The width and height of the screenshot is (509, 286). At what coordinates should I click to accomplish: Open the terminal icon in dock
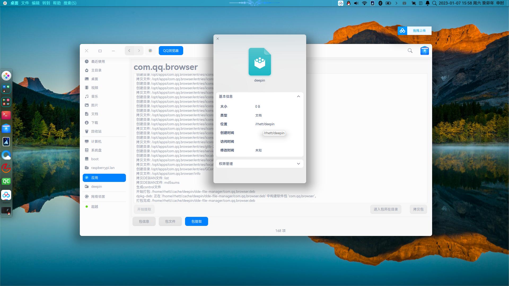(6, 115)
